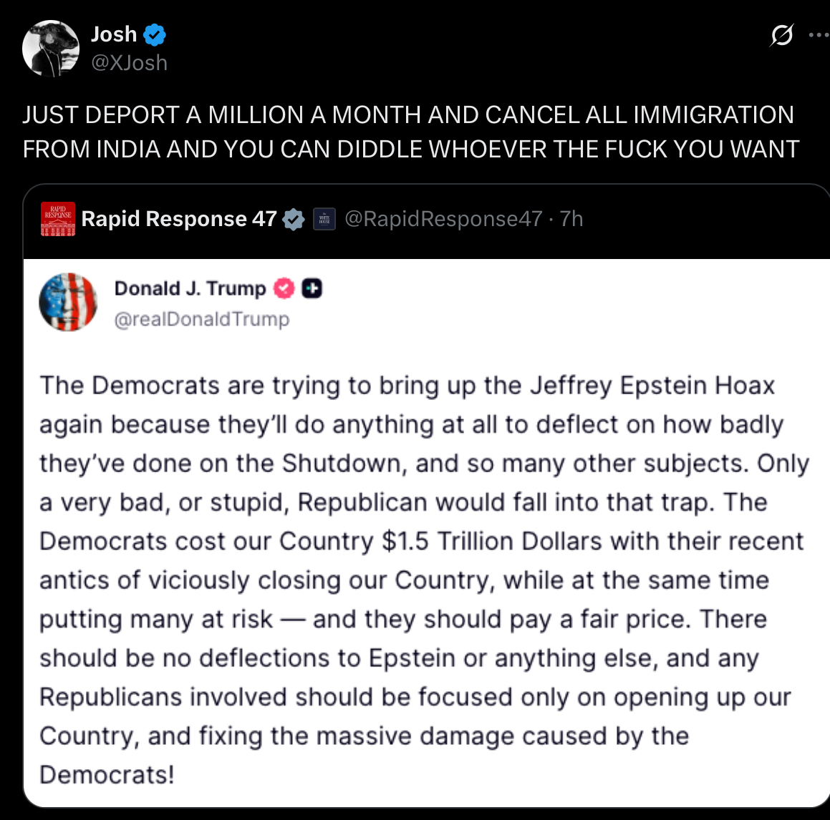
Task: Click the blue verified badge beside Josh
Action: [x=155, y=34]
